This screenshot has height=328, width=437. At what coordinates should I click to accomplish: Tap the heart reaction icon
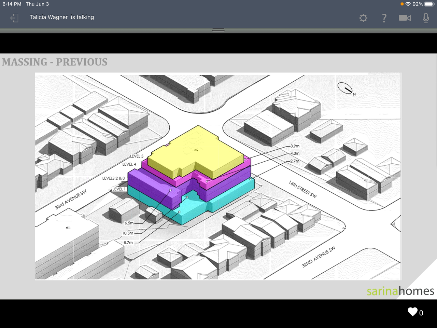tap(412, 312)
